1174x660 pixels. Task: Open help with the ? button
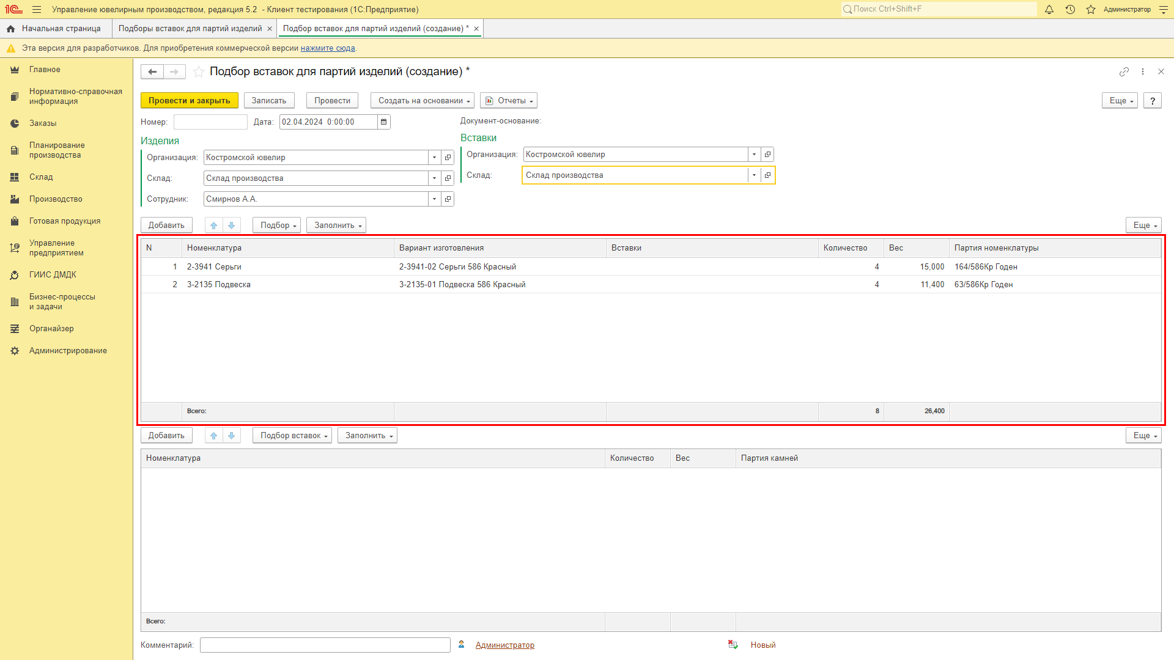[1153, 100]
